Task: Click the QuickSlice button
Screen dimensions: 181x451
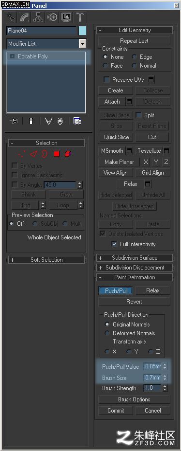Action: [116, 137]
